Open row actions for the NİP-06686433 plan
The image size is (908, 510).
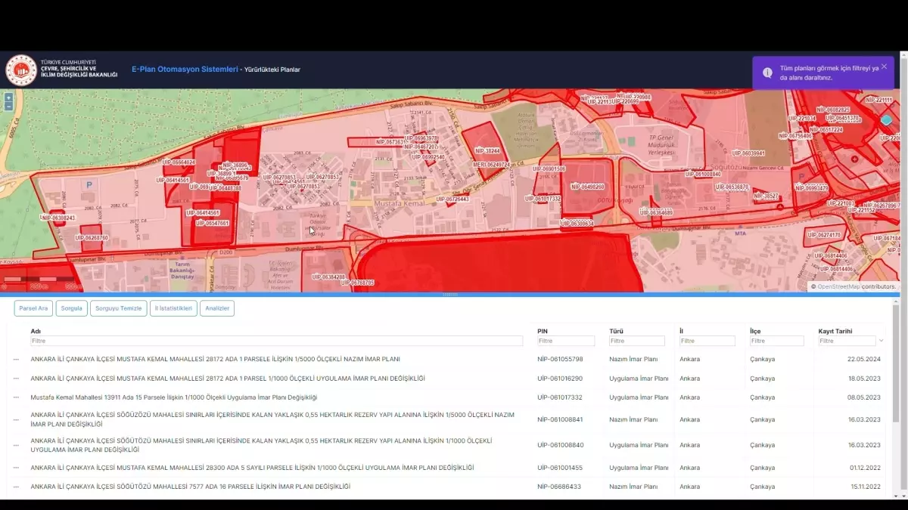point(15,487)
